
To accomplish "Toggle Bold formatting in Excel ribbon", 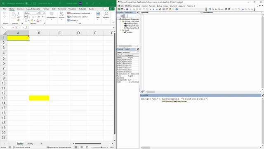I will (26, 17).
